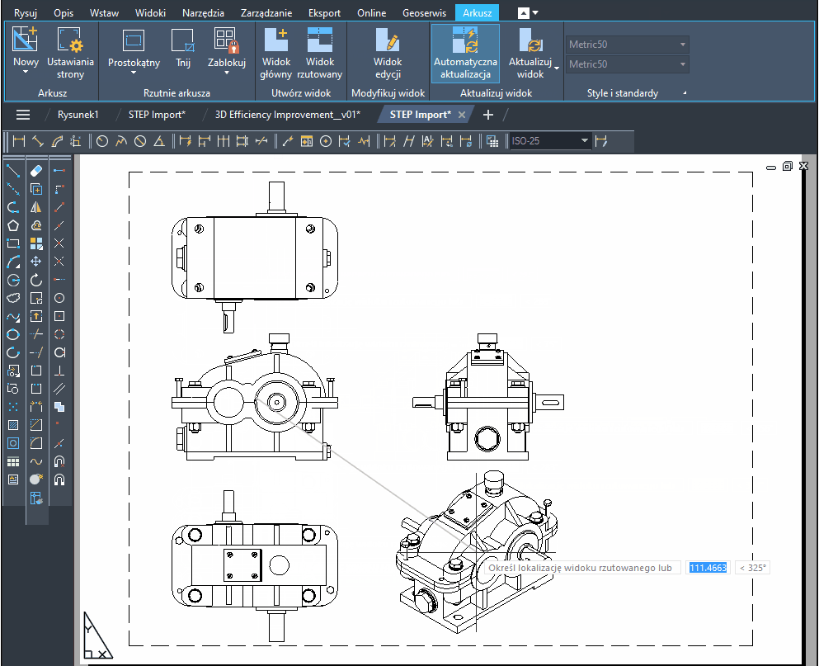Expand the Zablokuj dropdown arrow

tap(227, 73)
